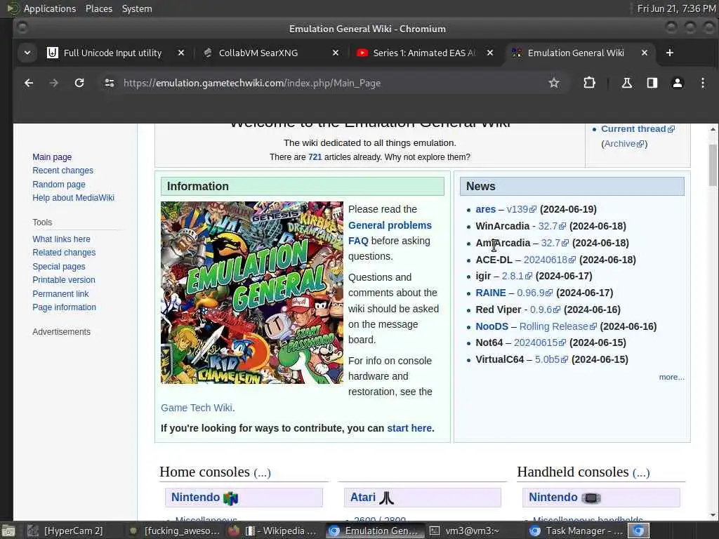The image size is (719, 539).
Task: Toggle the side panel icon
Action: point(652,83)
